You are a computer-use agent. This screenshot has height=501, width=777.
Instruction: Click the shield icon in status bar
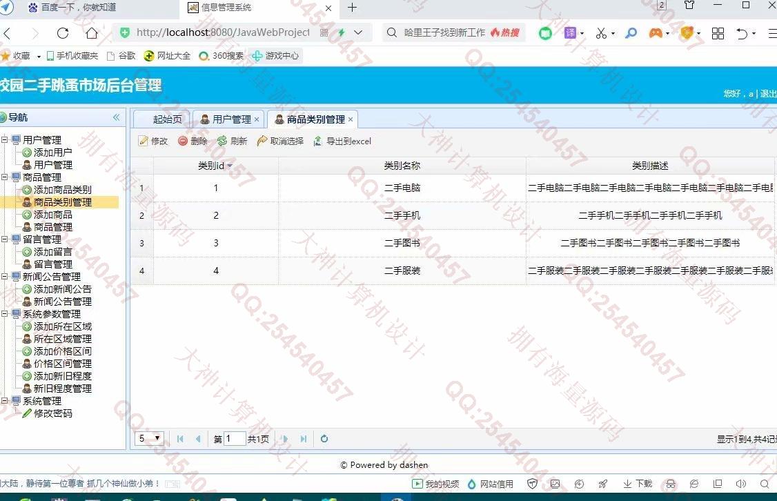point(532,484)
